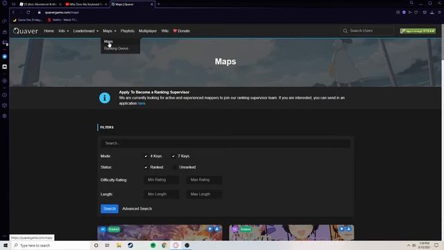
Task: Play preview on first map card
Action: (210, 229)
